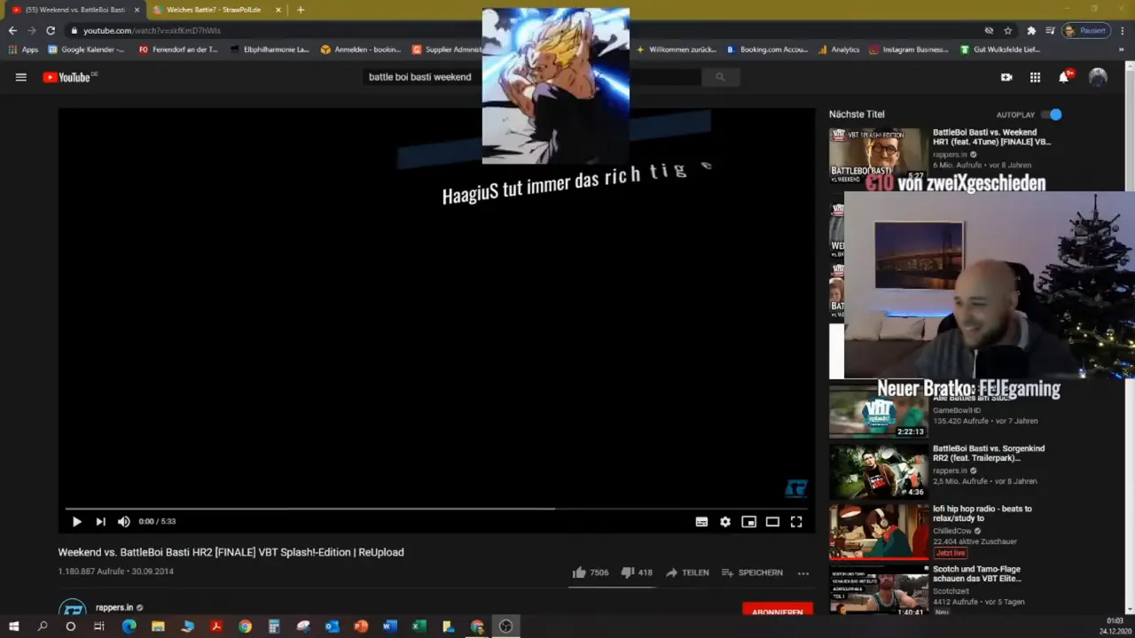Enter fullscreen video mode

(796, 522)
